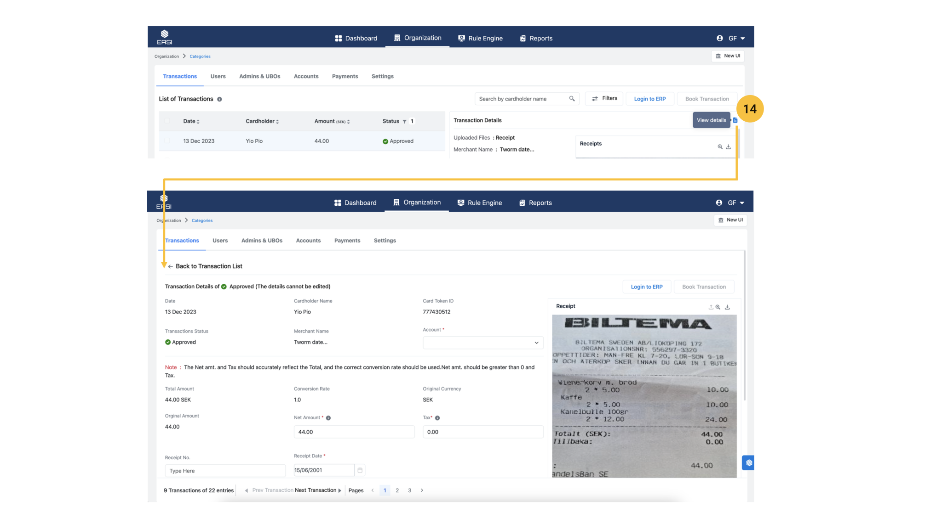Open the blue floating Easi widget icon
942x529 pixels.
coord(749,462)
